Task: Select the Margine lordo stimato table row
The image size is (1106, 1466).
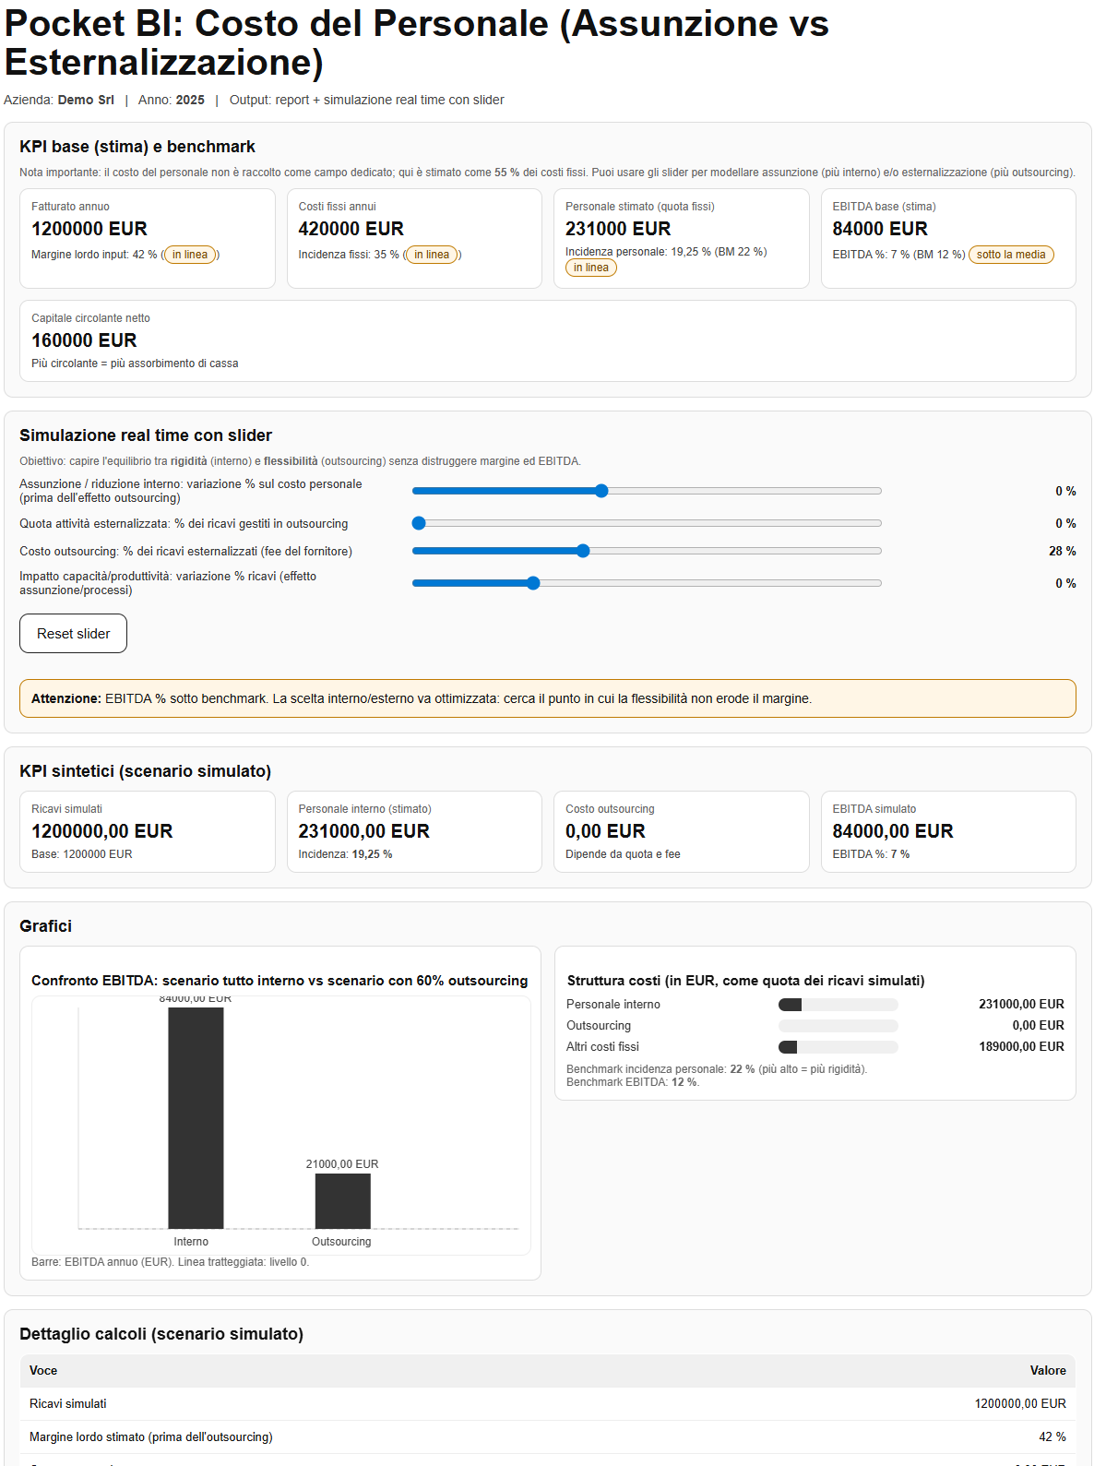Action: coord(547,1437)
